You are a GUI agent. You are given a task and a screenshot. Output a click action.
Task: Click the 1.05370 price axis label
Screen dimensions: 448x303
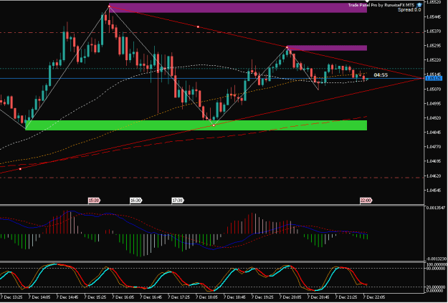(434, 31)
